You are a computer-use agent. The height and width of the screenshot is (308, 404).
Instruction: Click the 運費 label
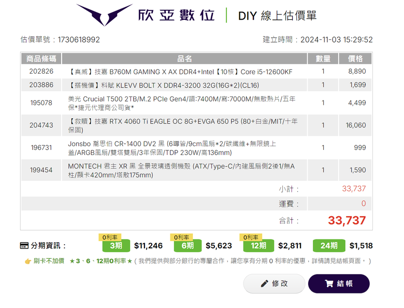pyautogui.click(x=288, y=204)
